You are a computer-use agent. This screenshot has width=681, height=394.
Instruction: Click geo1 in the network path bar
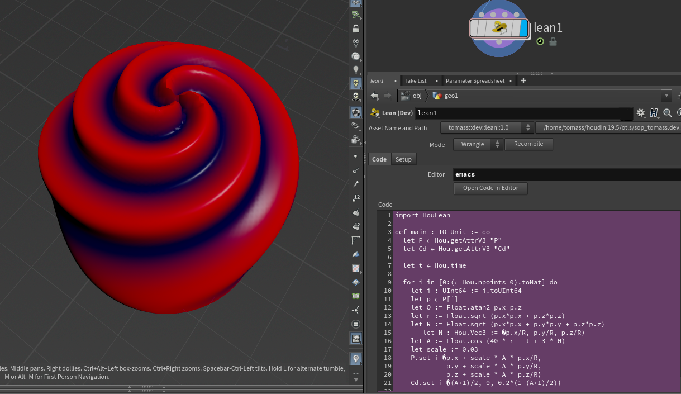coord(446,96)
